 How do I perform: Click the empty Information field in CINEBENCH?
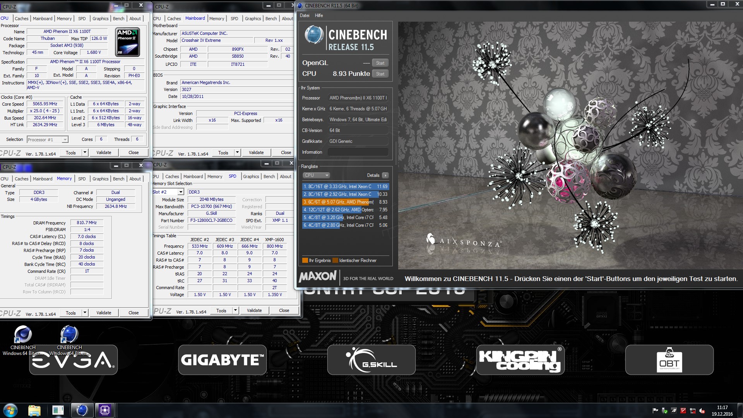point(358,152)
